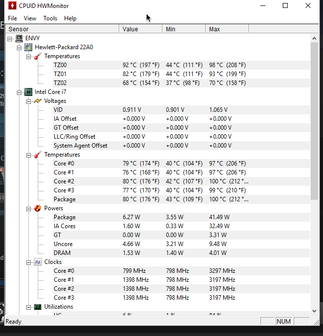
Task: Click the Voltages lightning bolt icon
Action: (x=38, y=101)
